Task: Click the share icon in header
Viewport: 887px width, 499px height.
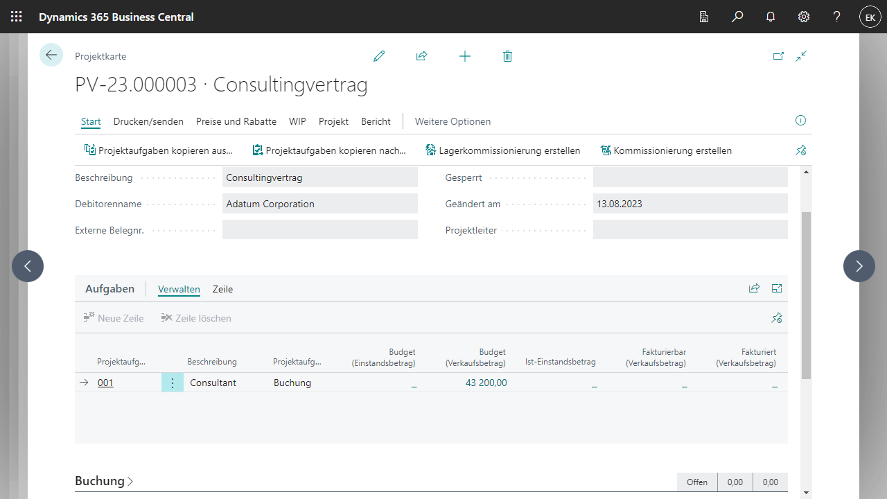Action: pos(421,56)
